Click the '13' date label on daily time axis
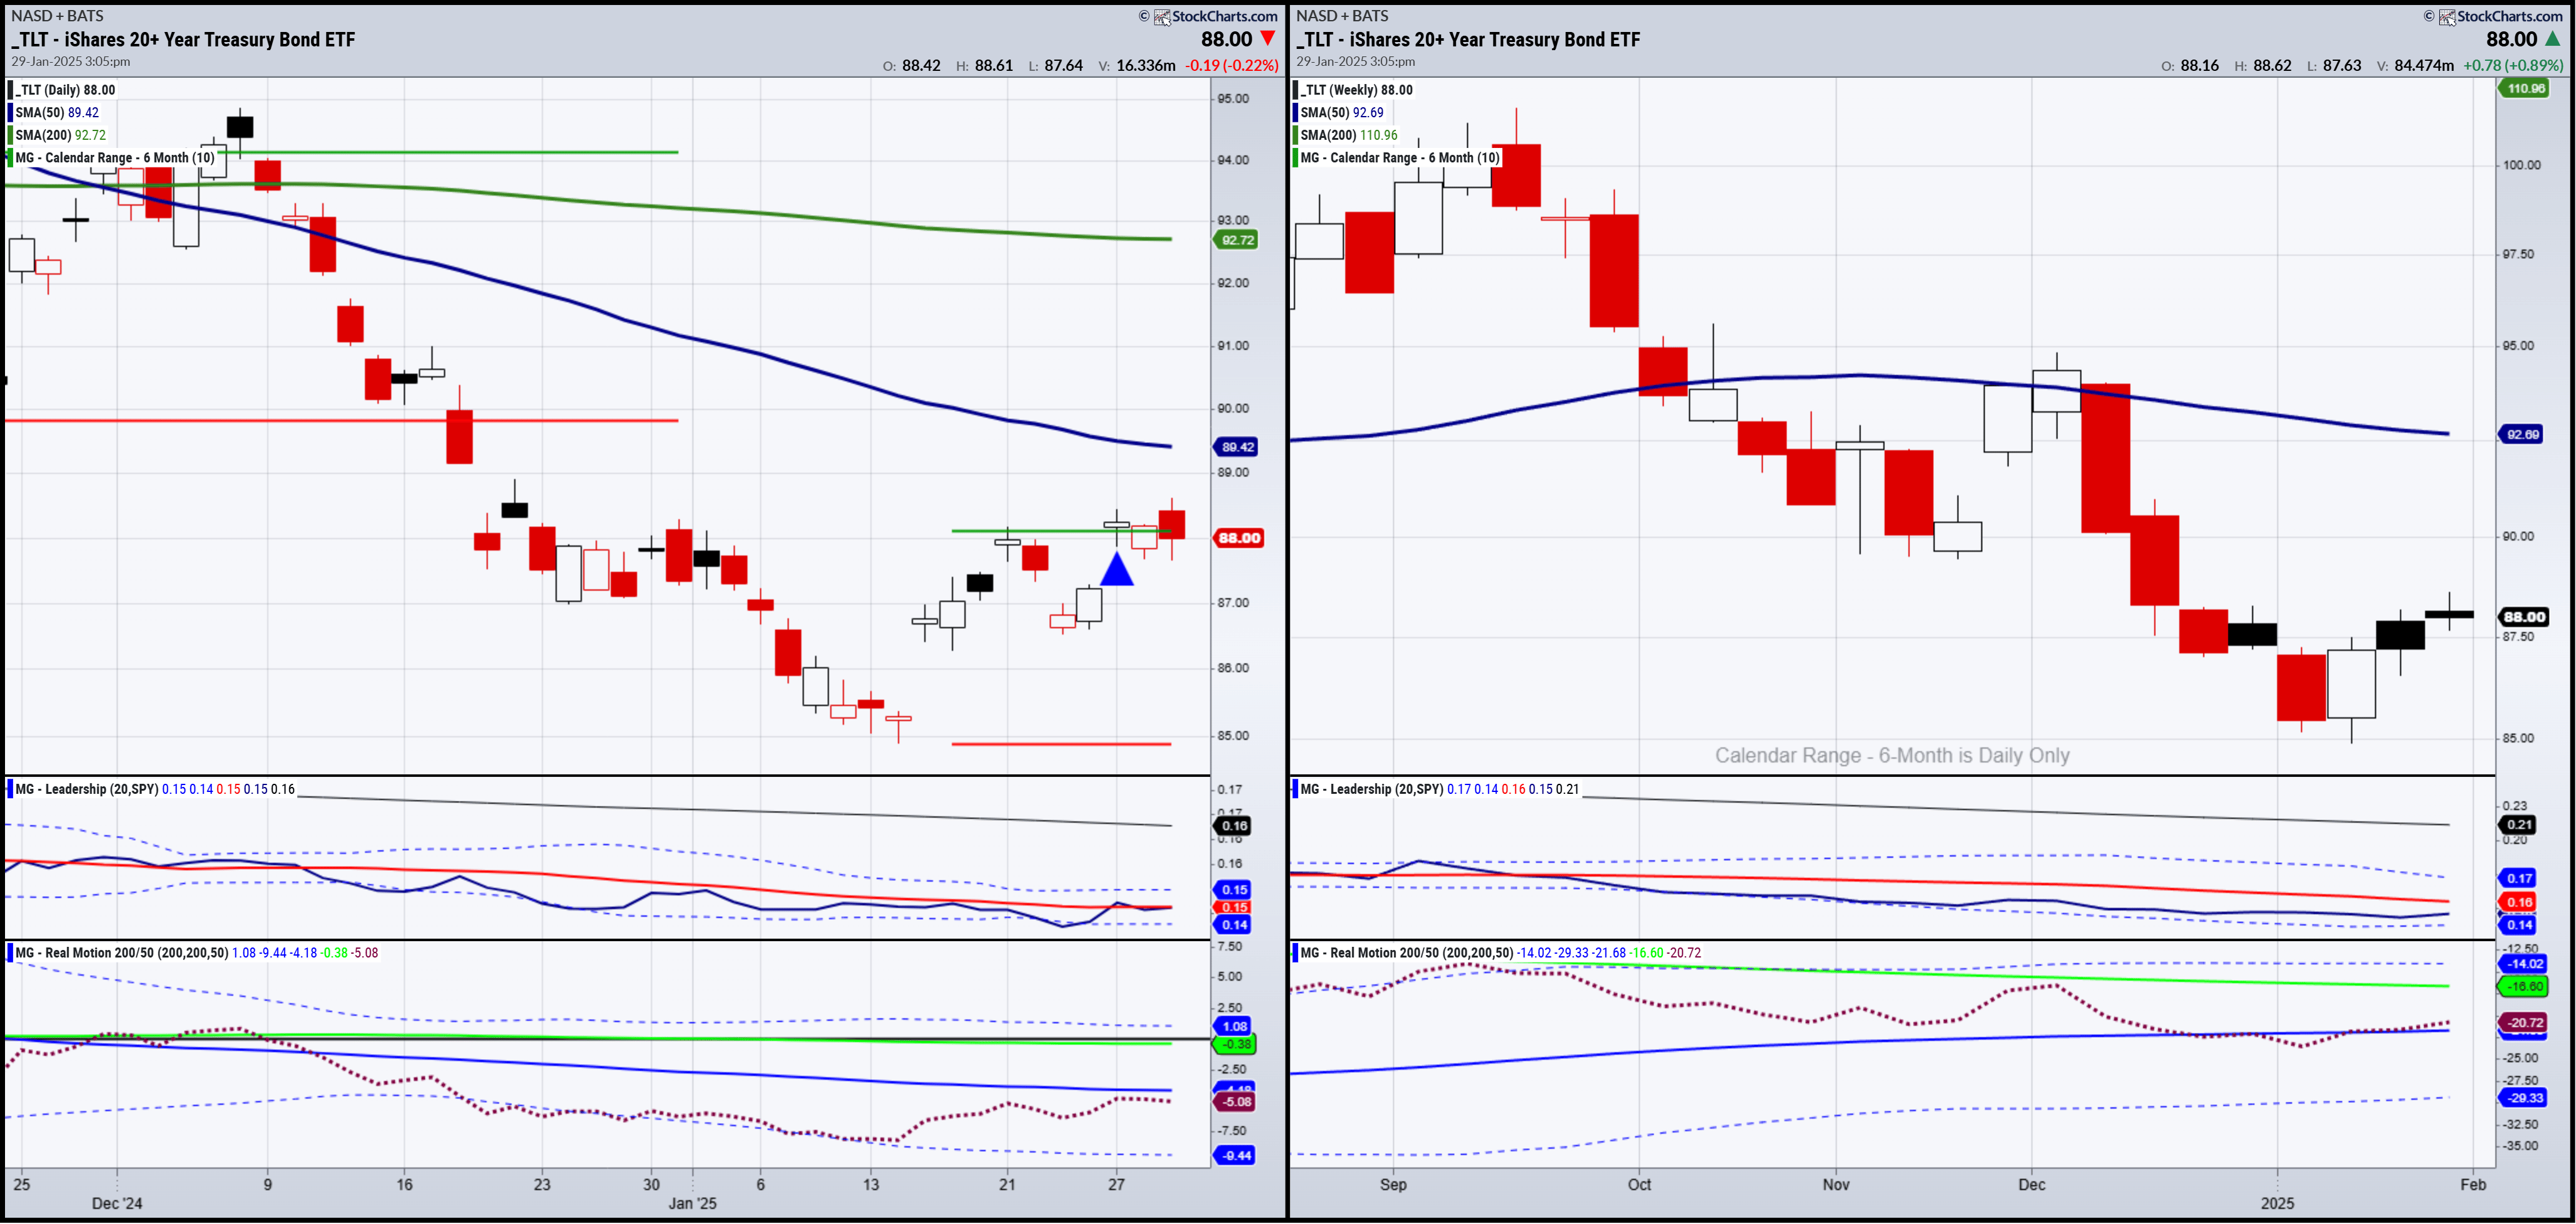Screen dimensions: 2576x1224 (x=871, y=1184)
